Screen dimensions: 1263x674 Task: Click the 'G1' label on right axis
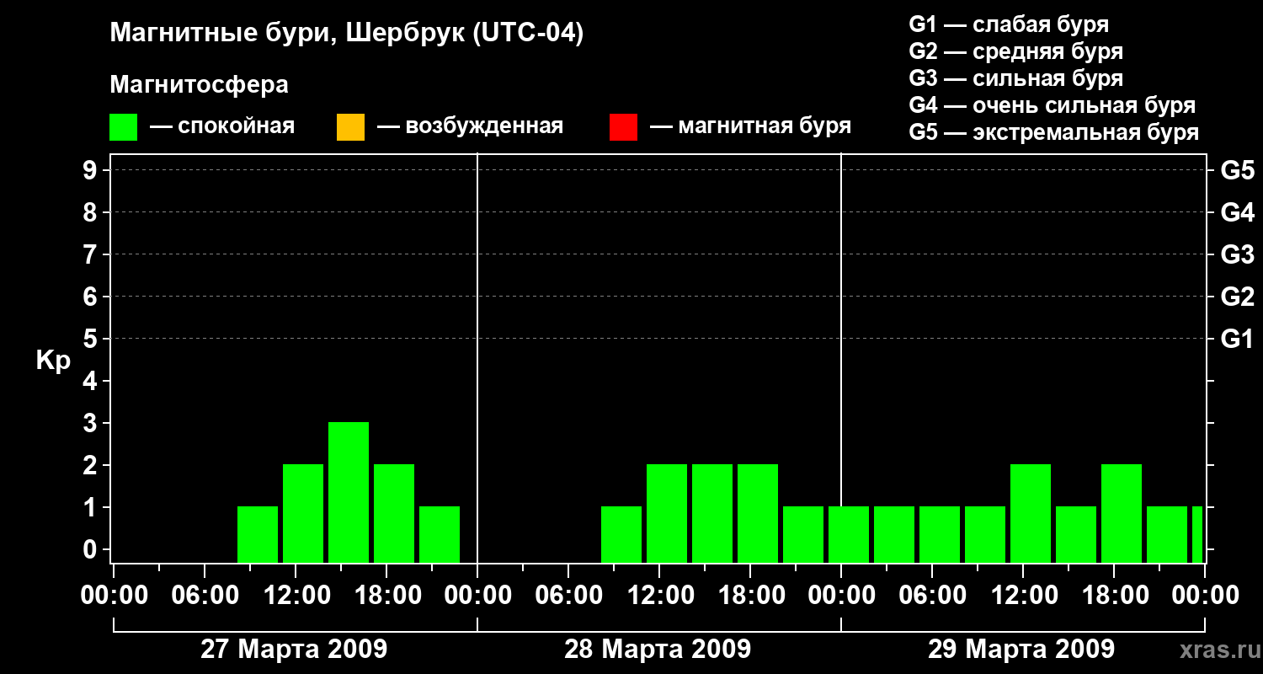coord(1237,340)
